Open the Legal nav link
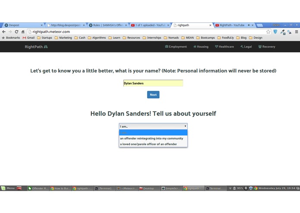This screenshot has height=213, width=300. [x=246, y=47]
